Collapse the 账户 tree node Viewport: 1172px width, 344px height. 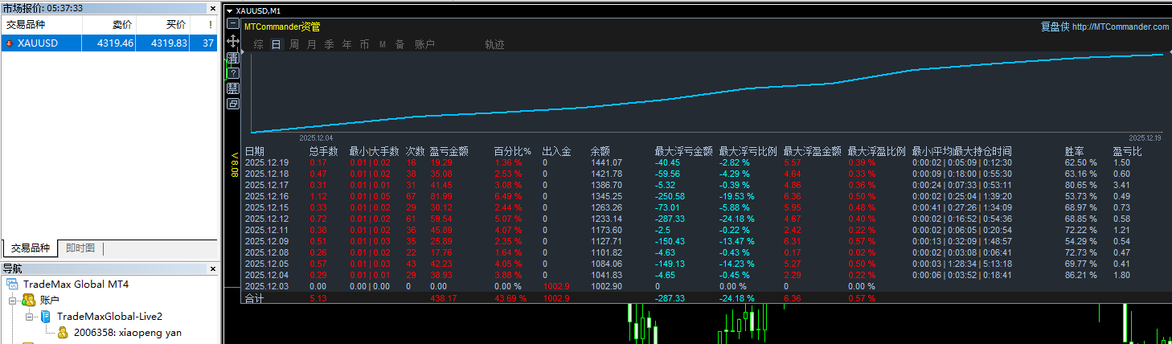(13, 301)
